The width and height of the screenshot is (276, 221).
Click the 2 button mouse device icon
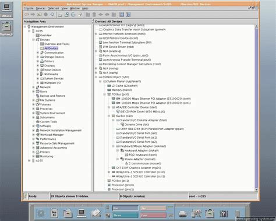[126, 163]
